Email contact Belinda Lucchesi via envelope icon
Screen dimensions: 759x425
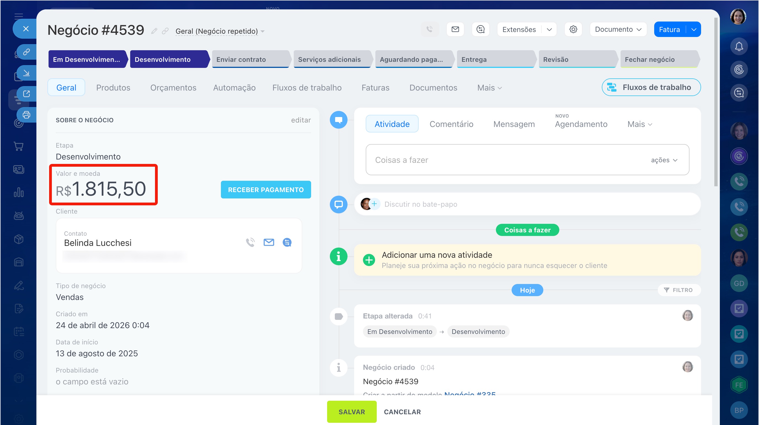[268, 242]
